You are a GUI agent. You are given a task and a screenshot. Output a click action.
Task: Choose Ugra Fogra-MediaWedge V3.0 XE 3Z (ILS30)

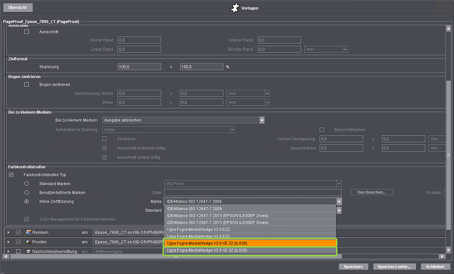pyautogui.click(x=250, y=250)
